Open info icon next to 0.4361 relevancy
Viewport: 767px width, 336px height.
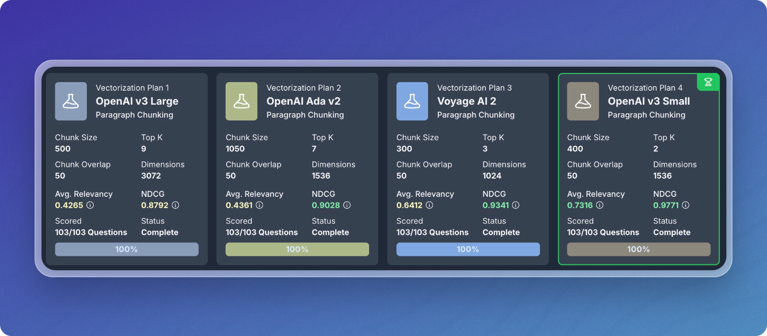click(x=260, y=205)
